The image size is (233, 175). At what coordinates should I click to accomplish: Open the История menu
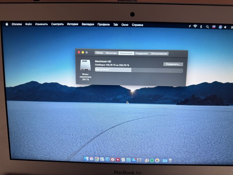tap(72, 24)
